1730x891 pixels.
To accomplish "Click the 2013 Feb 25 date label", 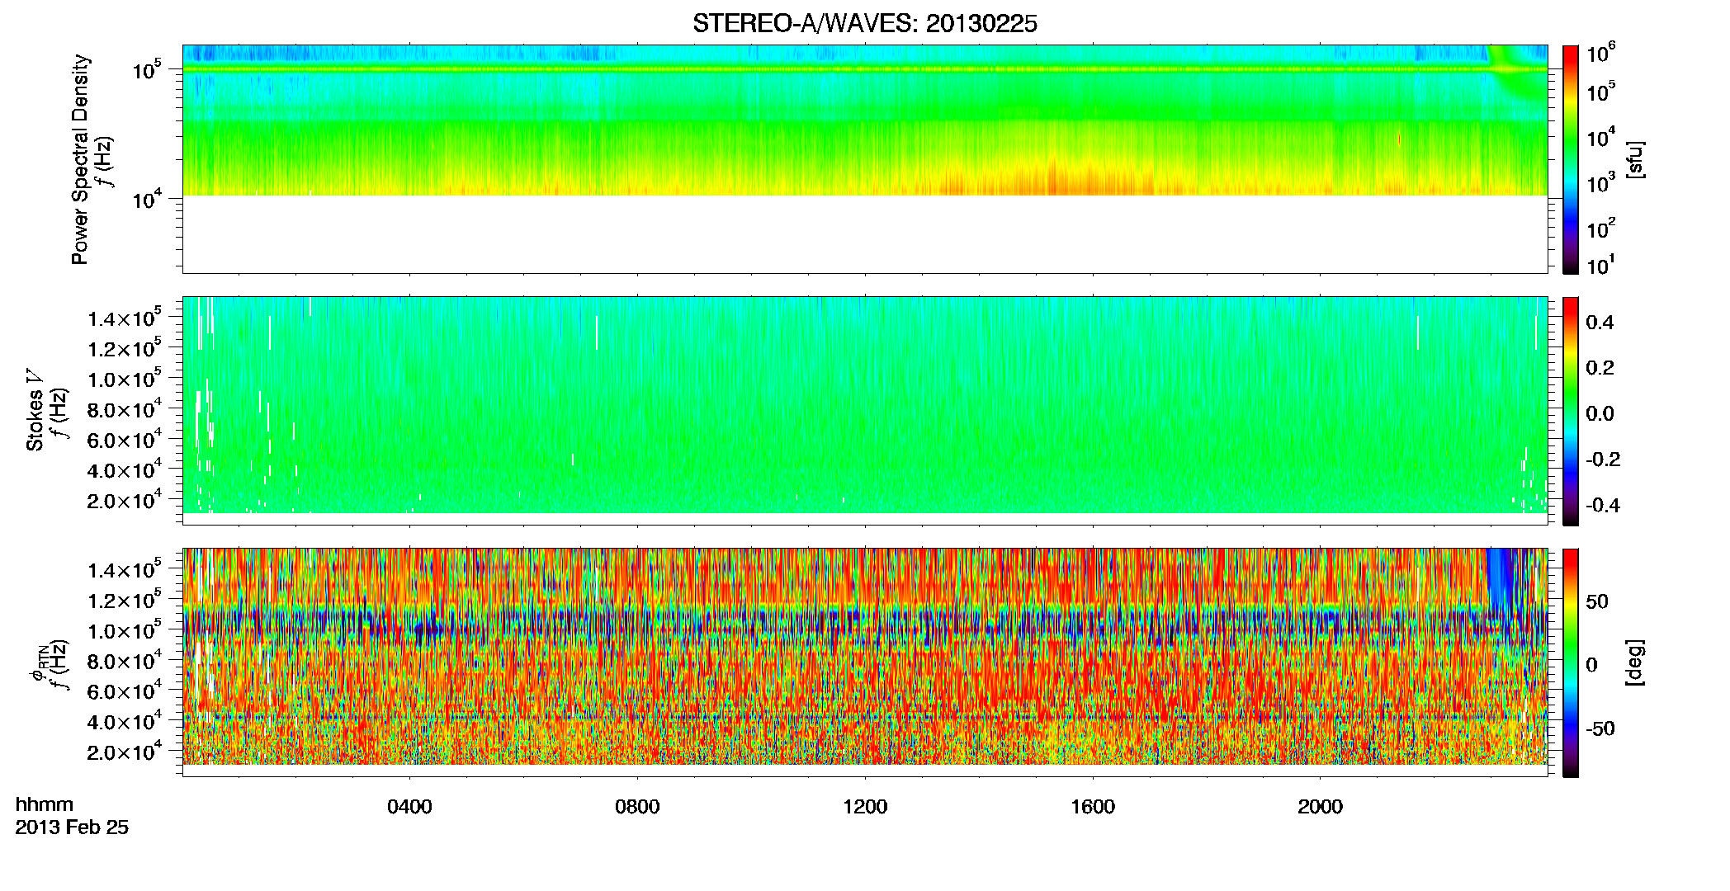I will pos(72,827).
